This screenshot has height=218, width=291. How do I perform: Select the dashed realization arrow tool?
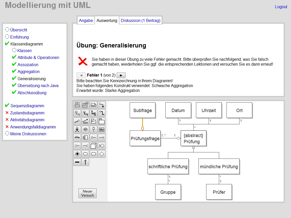click(x=77, y=113)
